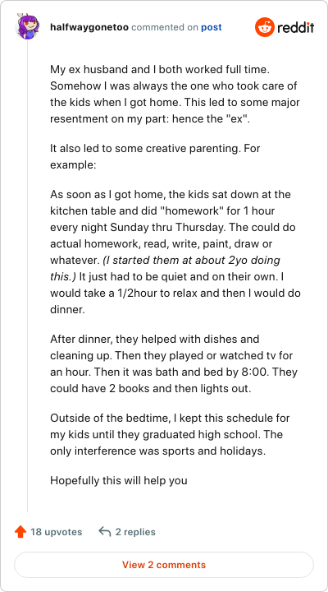Follow the blue "post" link
328x592 pixels.
pos(212,28)
